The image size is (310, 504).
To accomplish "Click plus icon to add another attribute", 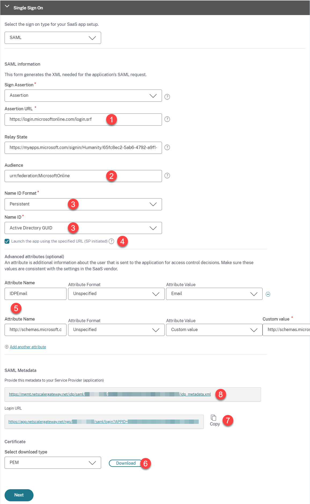I will tap(7, 347).
